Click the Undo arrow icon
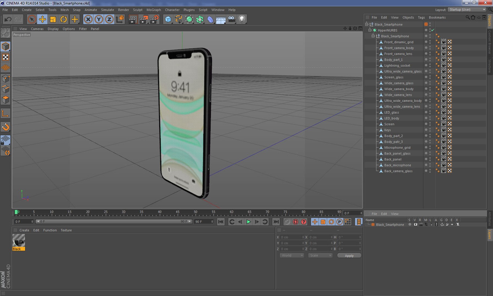The image size is (493, 296). [8, 19]
